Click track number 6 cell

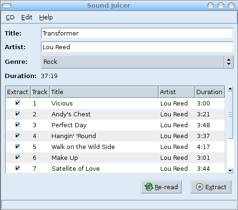[35, 158]
